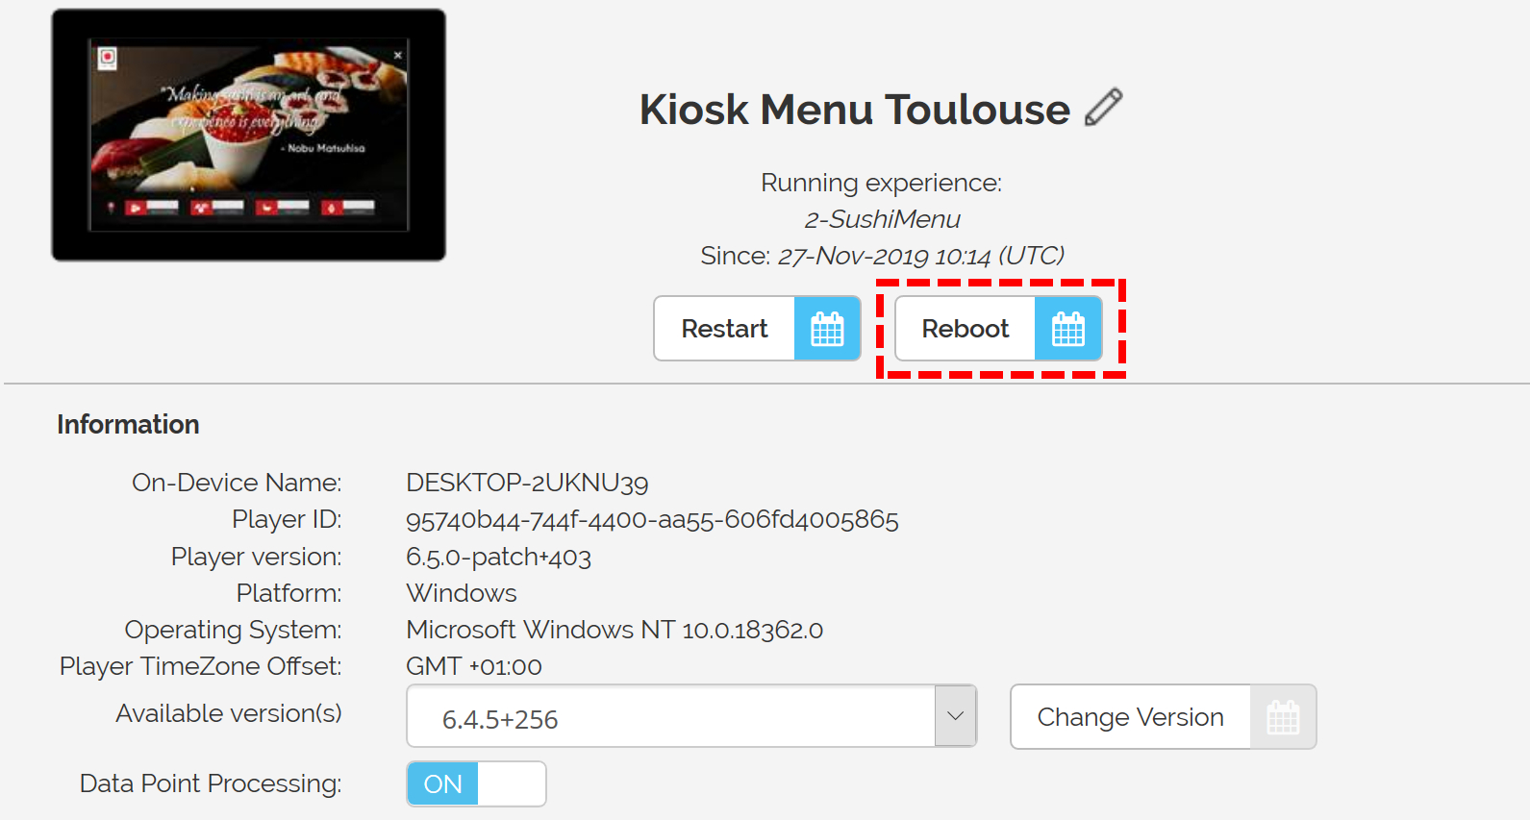The width and height of the screenshot is (1530, 820).
Task: Click the red circle logo in the preview
Action: click(x=108, y=58)
